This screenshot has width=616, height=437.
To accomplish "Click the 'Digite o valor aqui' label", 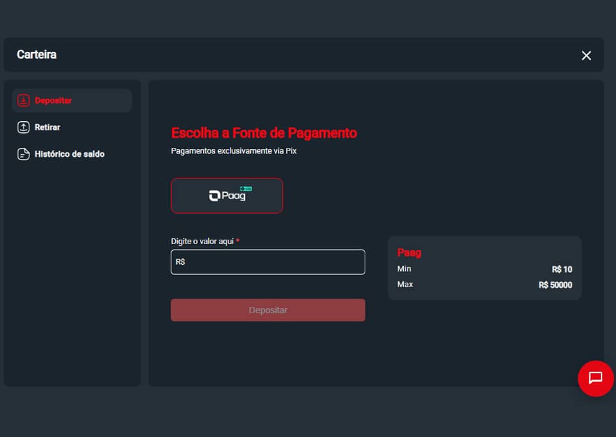I will coord(202,241).
